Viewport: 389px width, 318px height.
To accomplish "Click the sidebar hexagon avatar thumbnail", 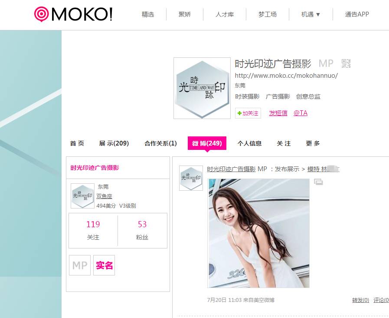I will (x=82, y=196).
